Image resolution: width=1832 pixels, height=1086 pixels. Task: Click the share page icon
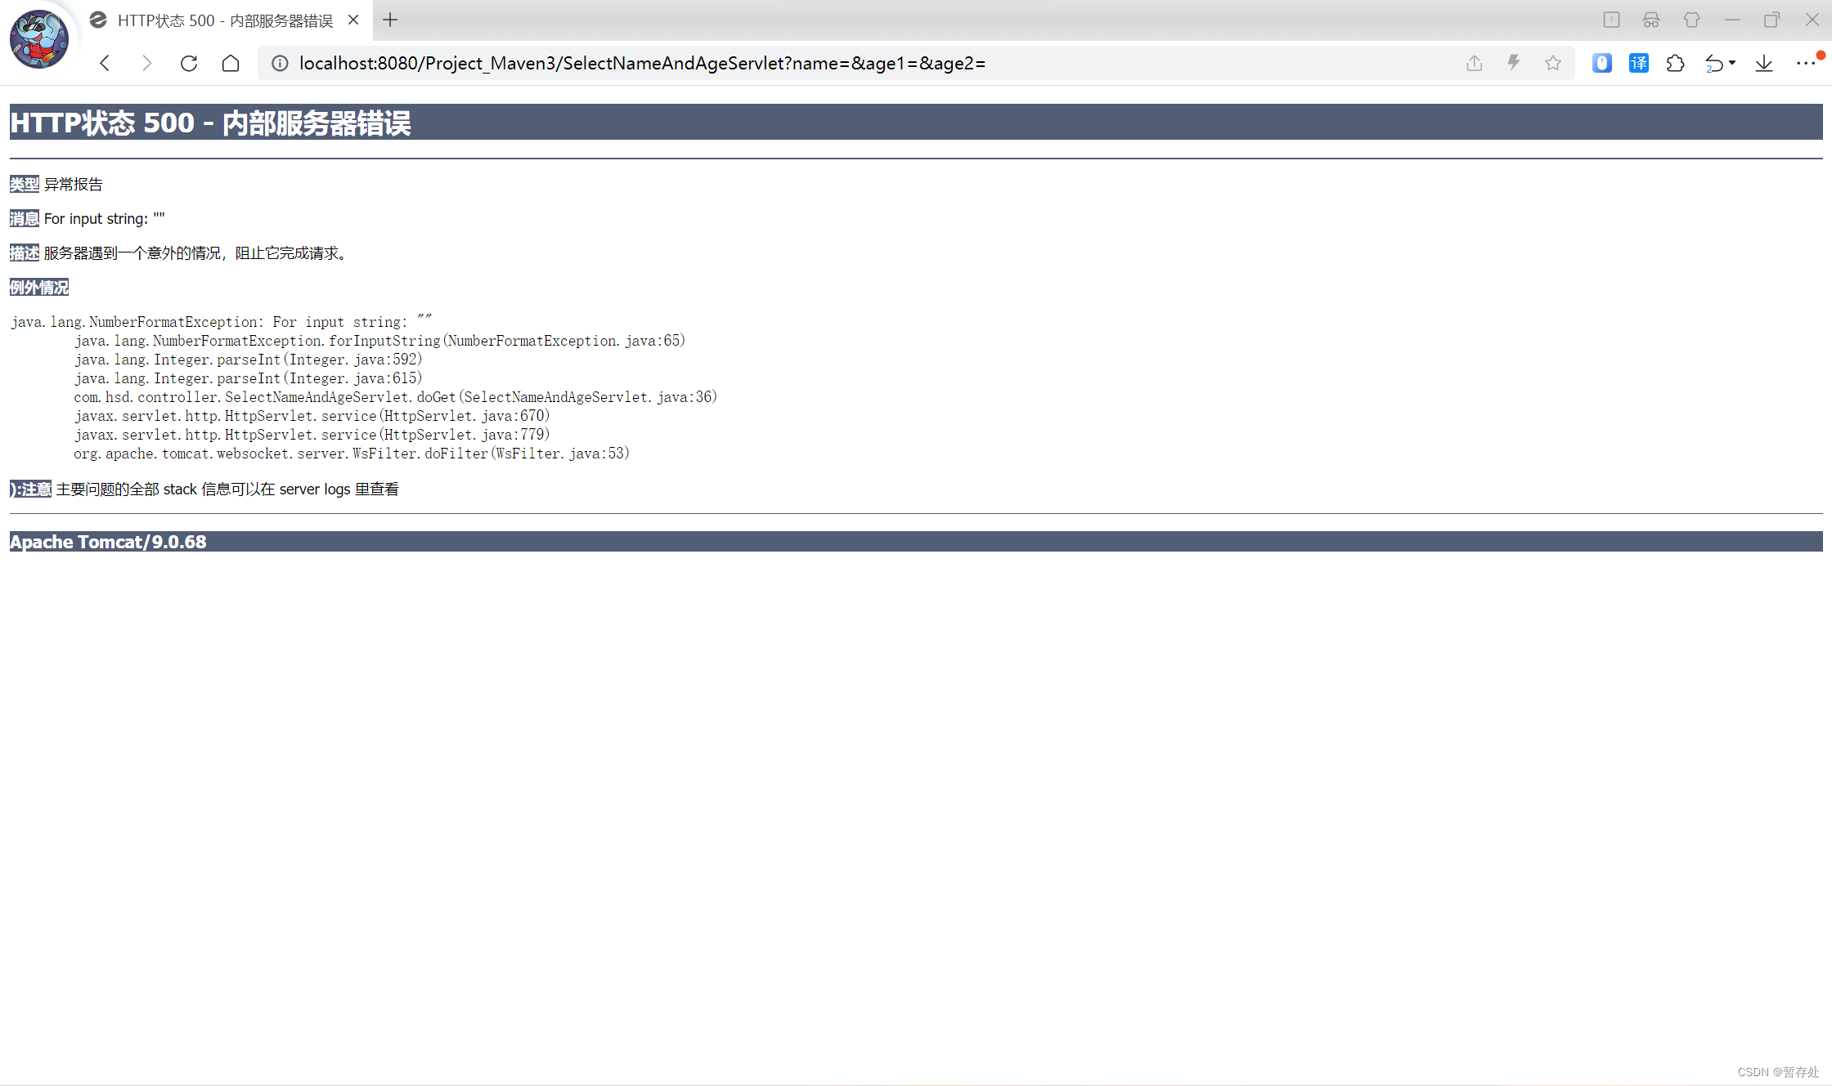coord(1475,63)
